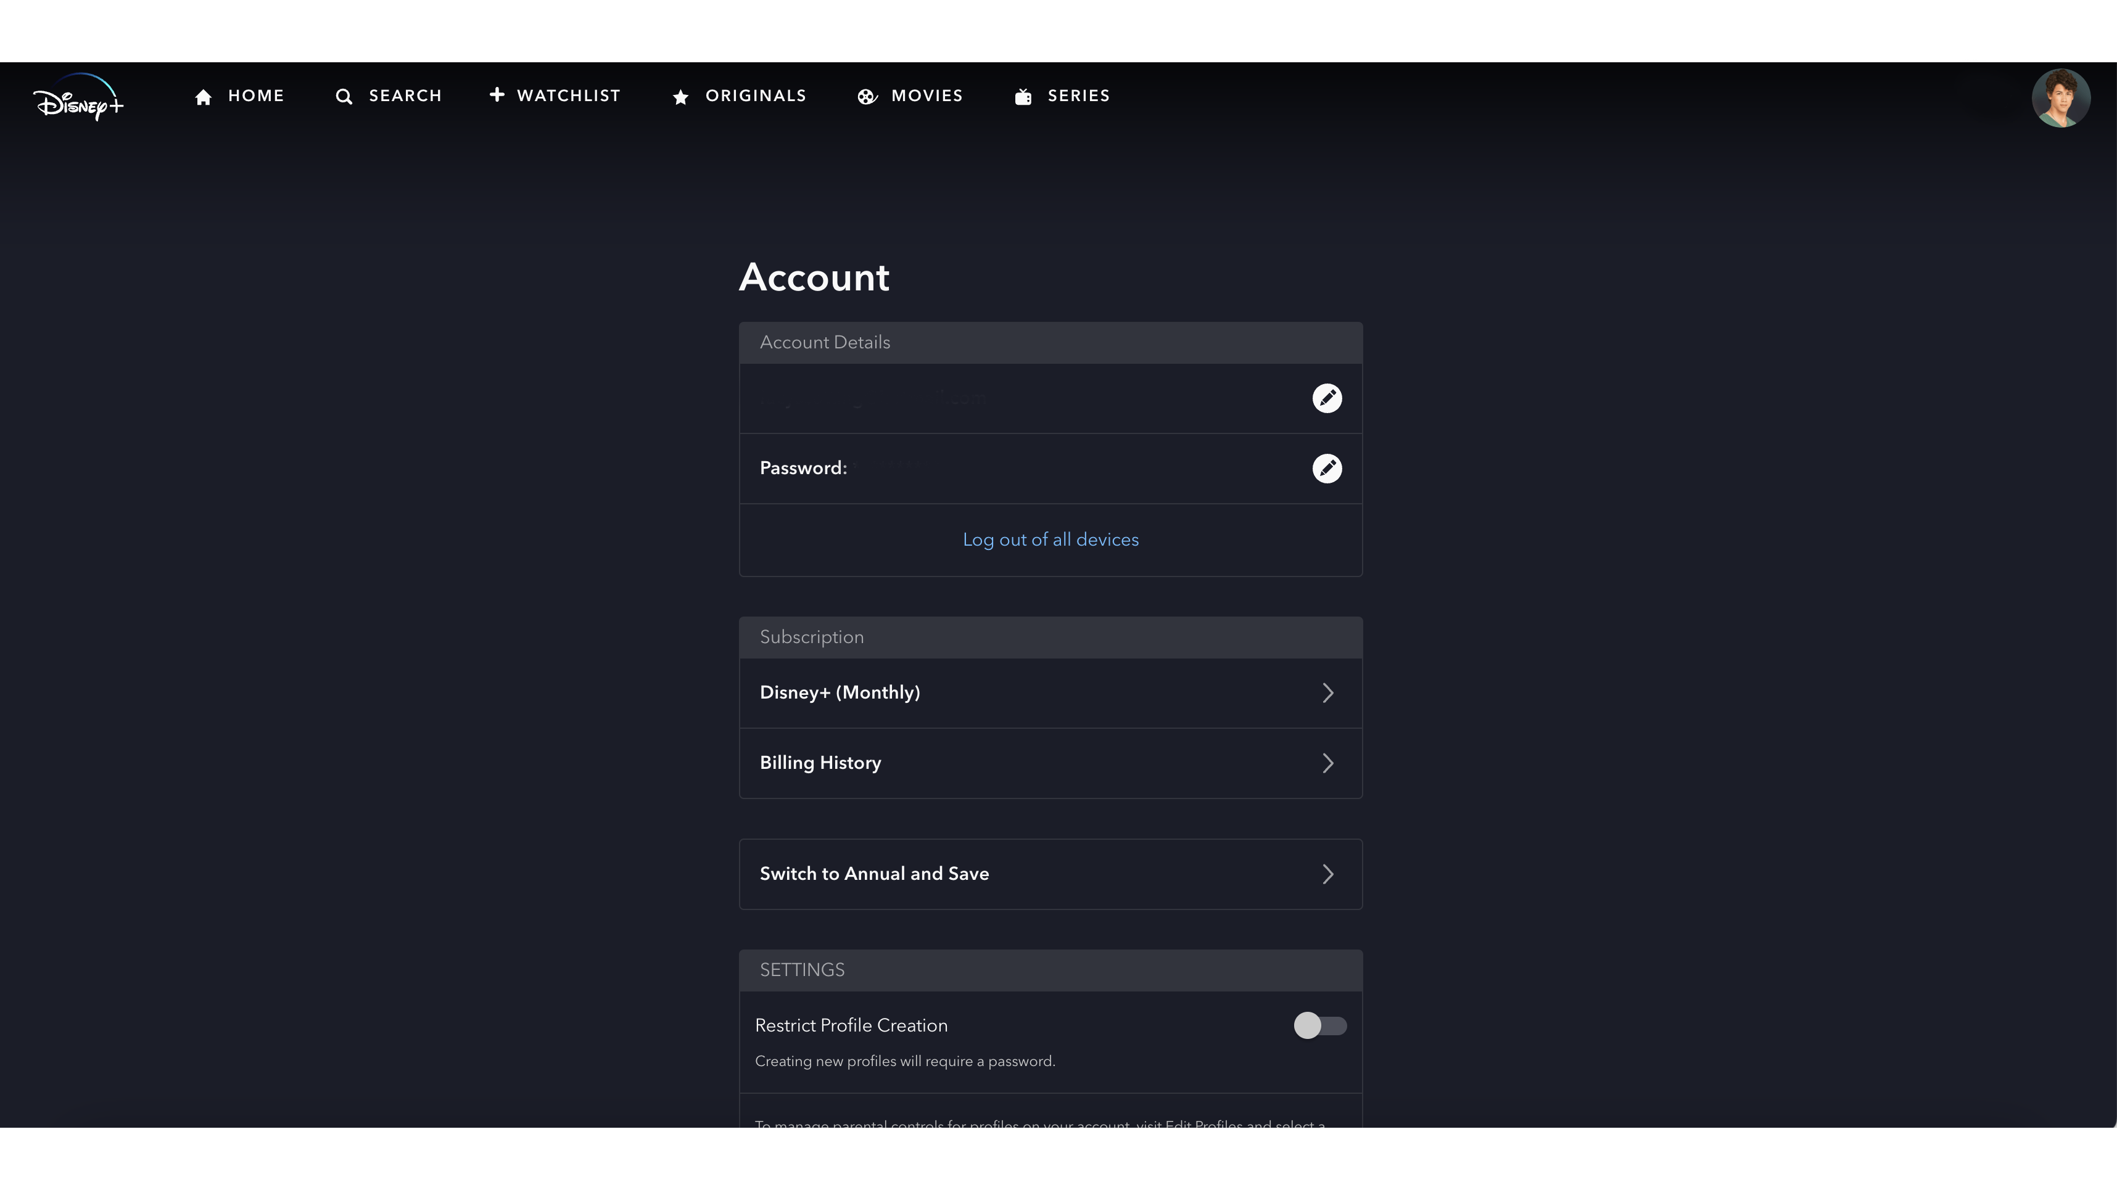Open Billing History using its chevron
This screenshot has width=2117, height=1190.
[x=1328, y=763]
